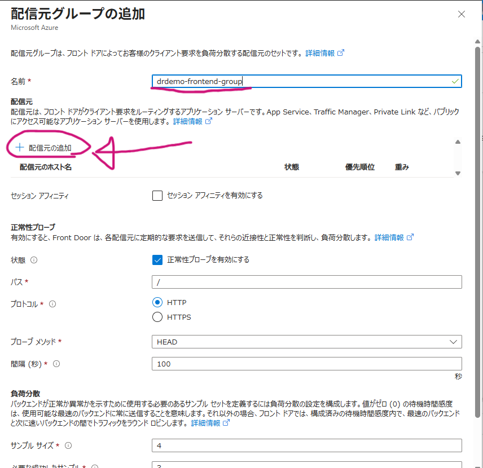The height and width of the screenshot is (468, 483).
Task: Focus the 名前 input field
Action: click(306, 81)
